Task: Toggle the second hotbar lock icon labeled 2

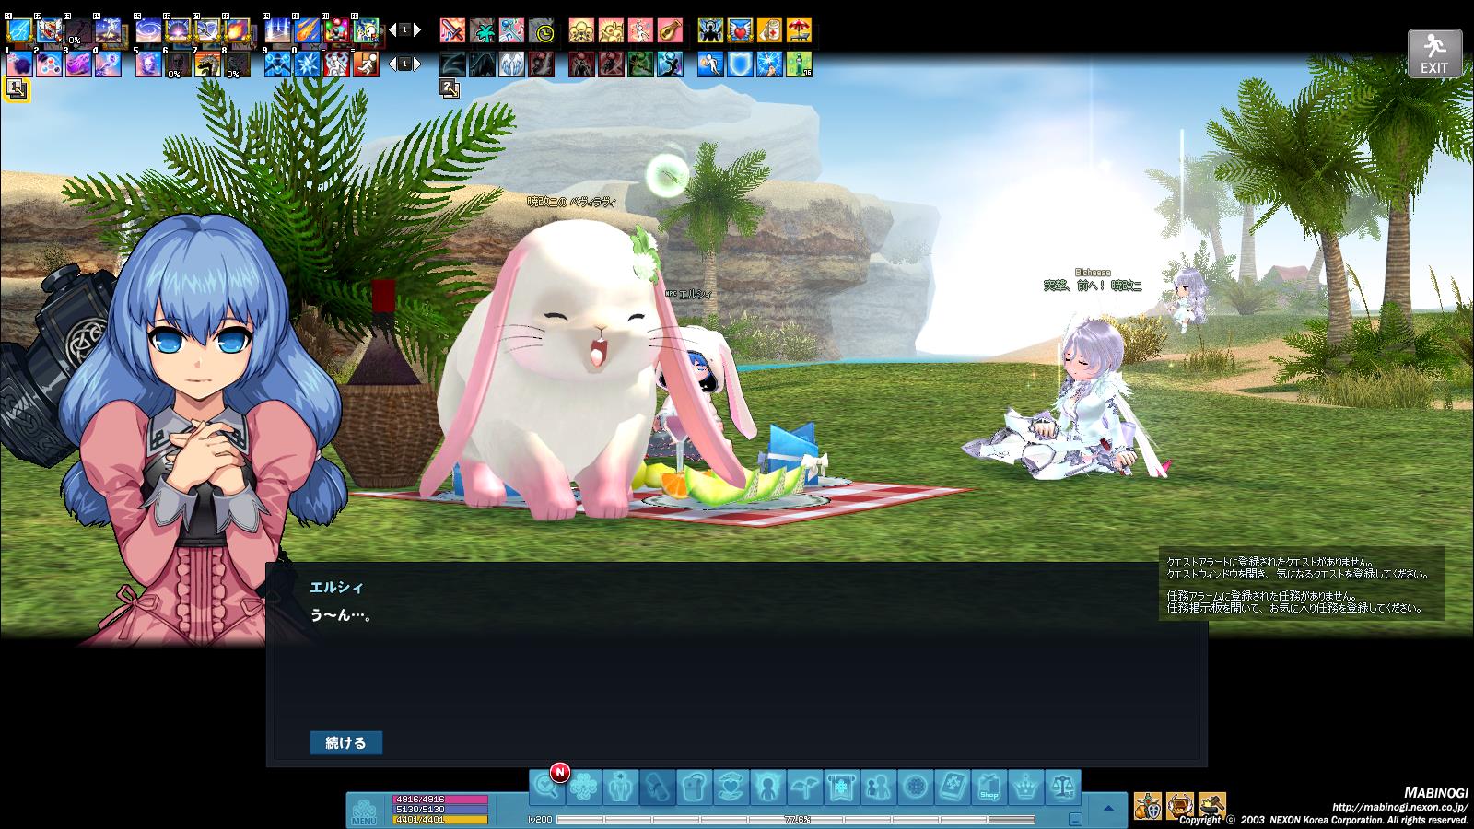Action: 449,88
